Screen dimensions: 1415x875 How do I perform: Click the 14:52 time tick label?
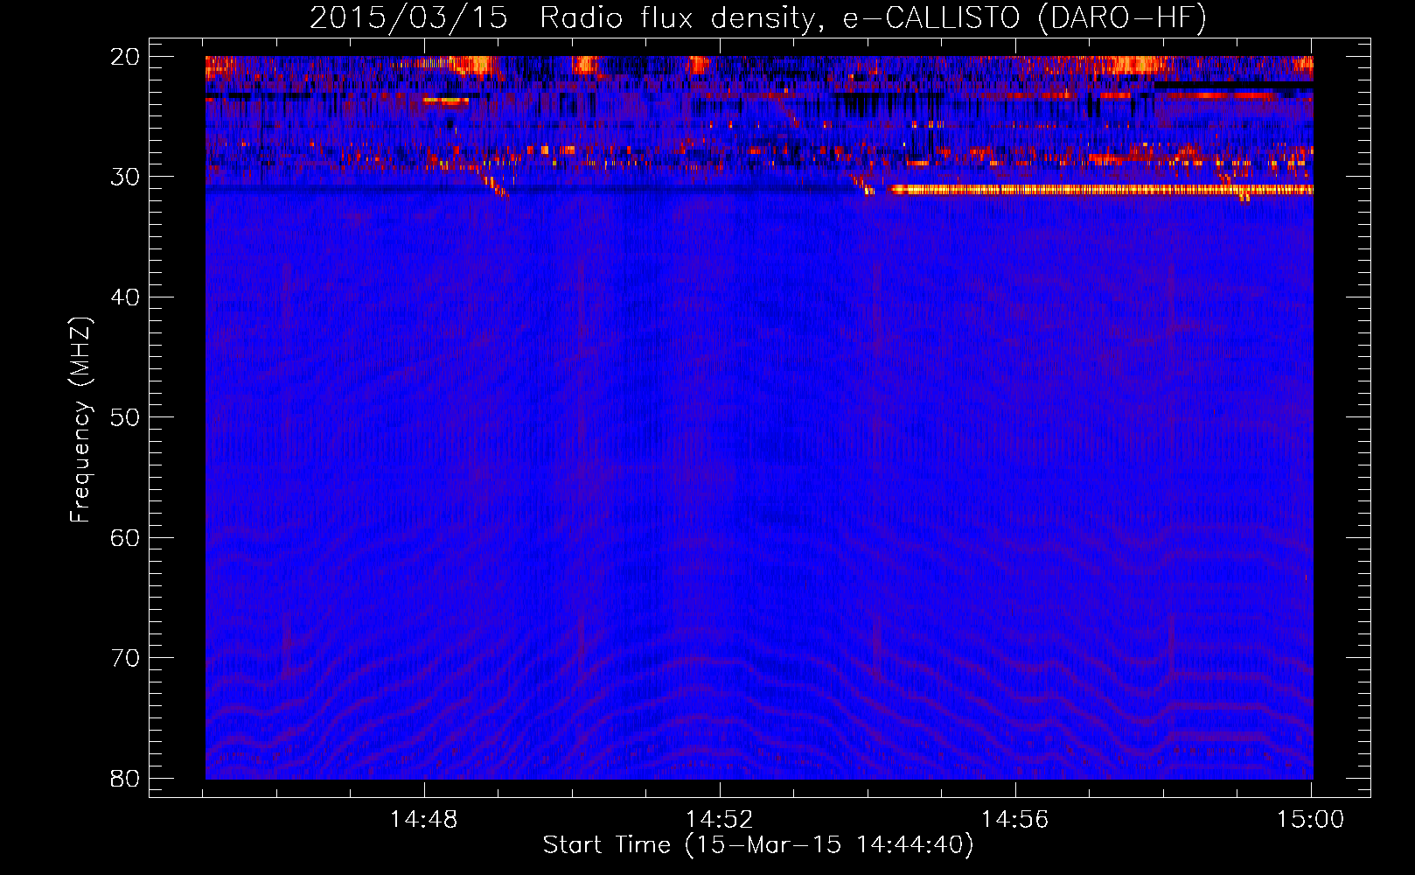pos(720,820)
